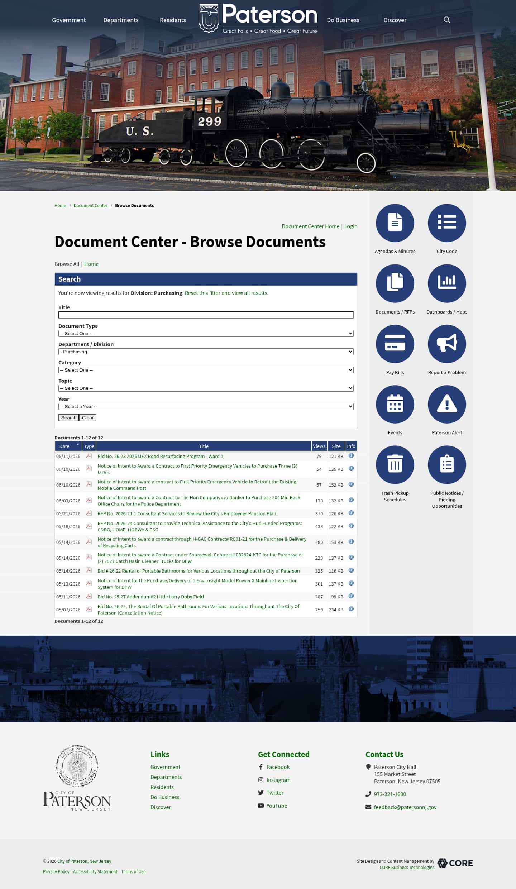This screenshot has width=516, height=889.
Task: Open the Facebook link in footer
Action: pos(278,767)
